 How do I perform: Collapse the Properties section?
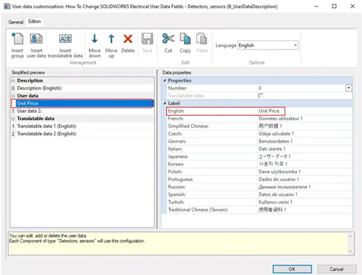pyautogui.click(x=165, y=80)
